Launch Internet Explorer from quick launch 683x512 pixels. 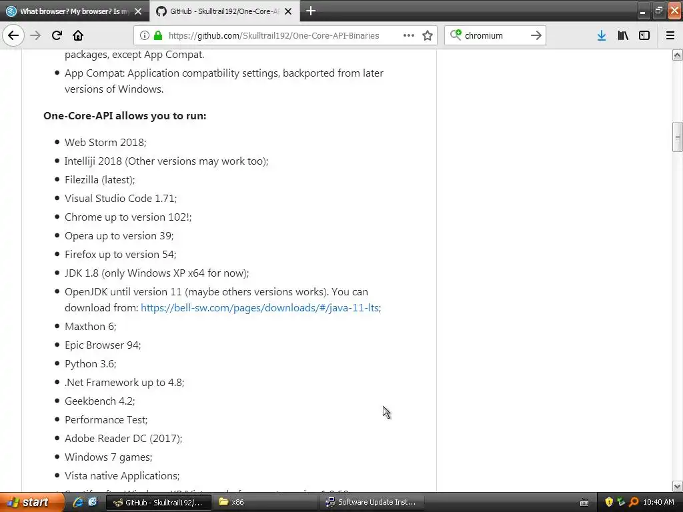point(78,502)
